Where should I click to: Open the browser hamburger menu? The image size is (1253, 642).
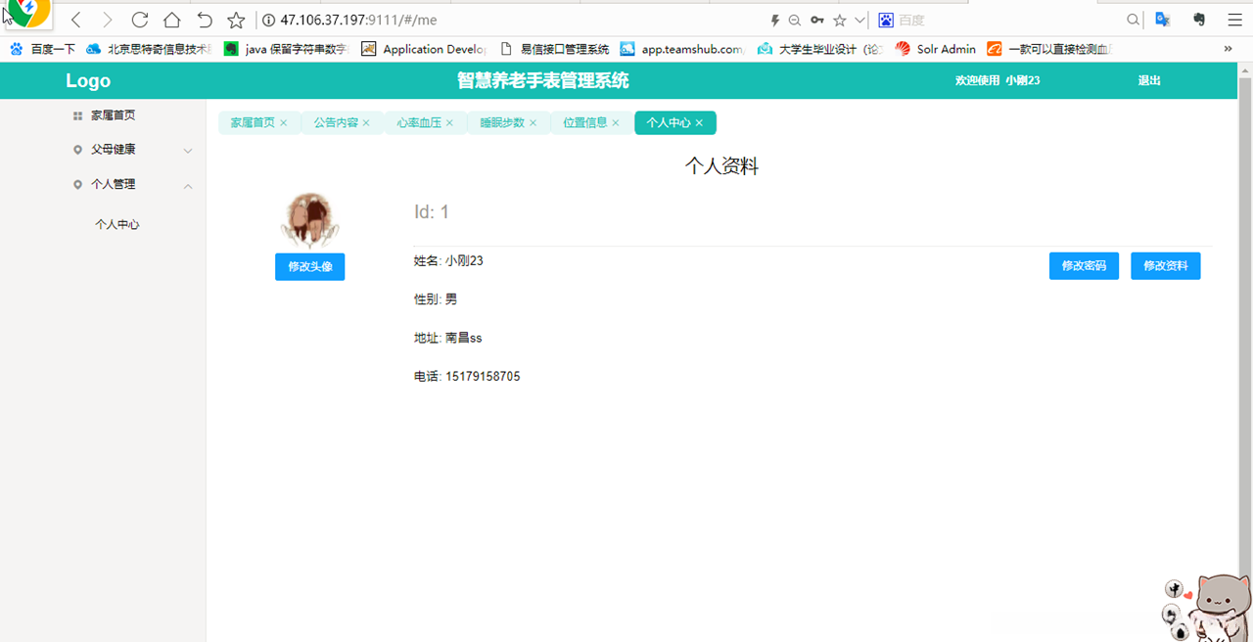[x=1233, y=20]
